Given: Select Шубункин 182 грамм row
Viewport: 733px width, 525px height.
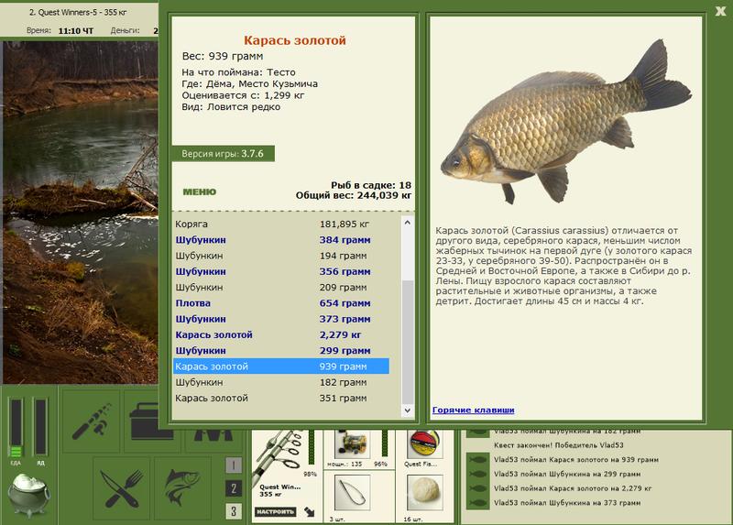Looking at the screenshot, I should [281, 382].
